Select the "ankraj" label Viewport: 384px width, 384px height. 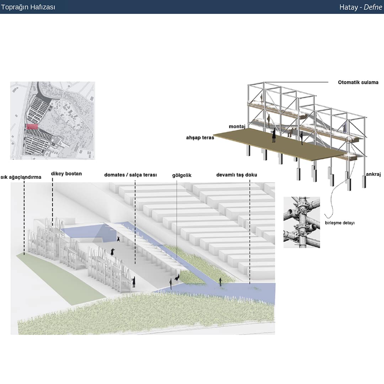click(x=373, y=175)
